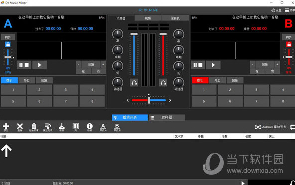Screen dimensions: 295x185
Task: Click loop 在 (in) button on deck A
Action: tap(84, 71)
